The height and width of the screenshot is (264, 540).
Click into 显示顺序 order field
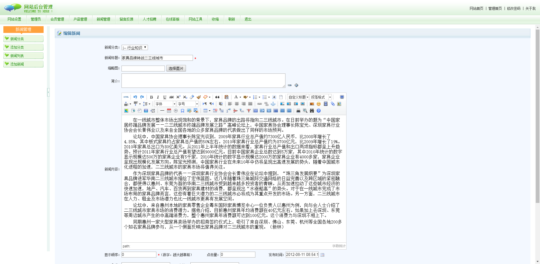coord(139,254)
